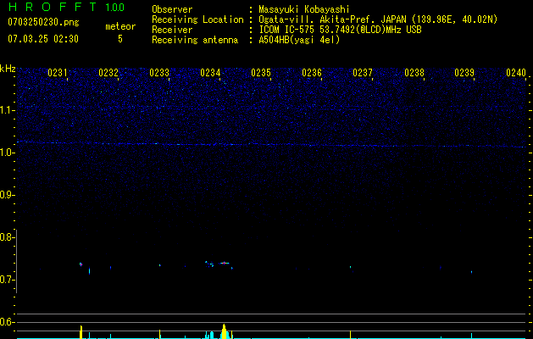The height and width of the screenshot is (339, 533).
Task: Click the 0238 time marker
Action: coord(414,73)
